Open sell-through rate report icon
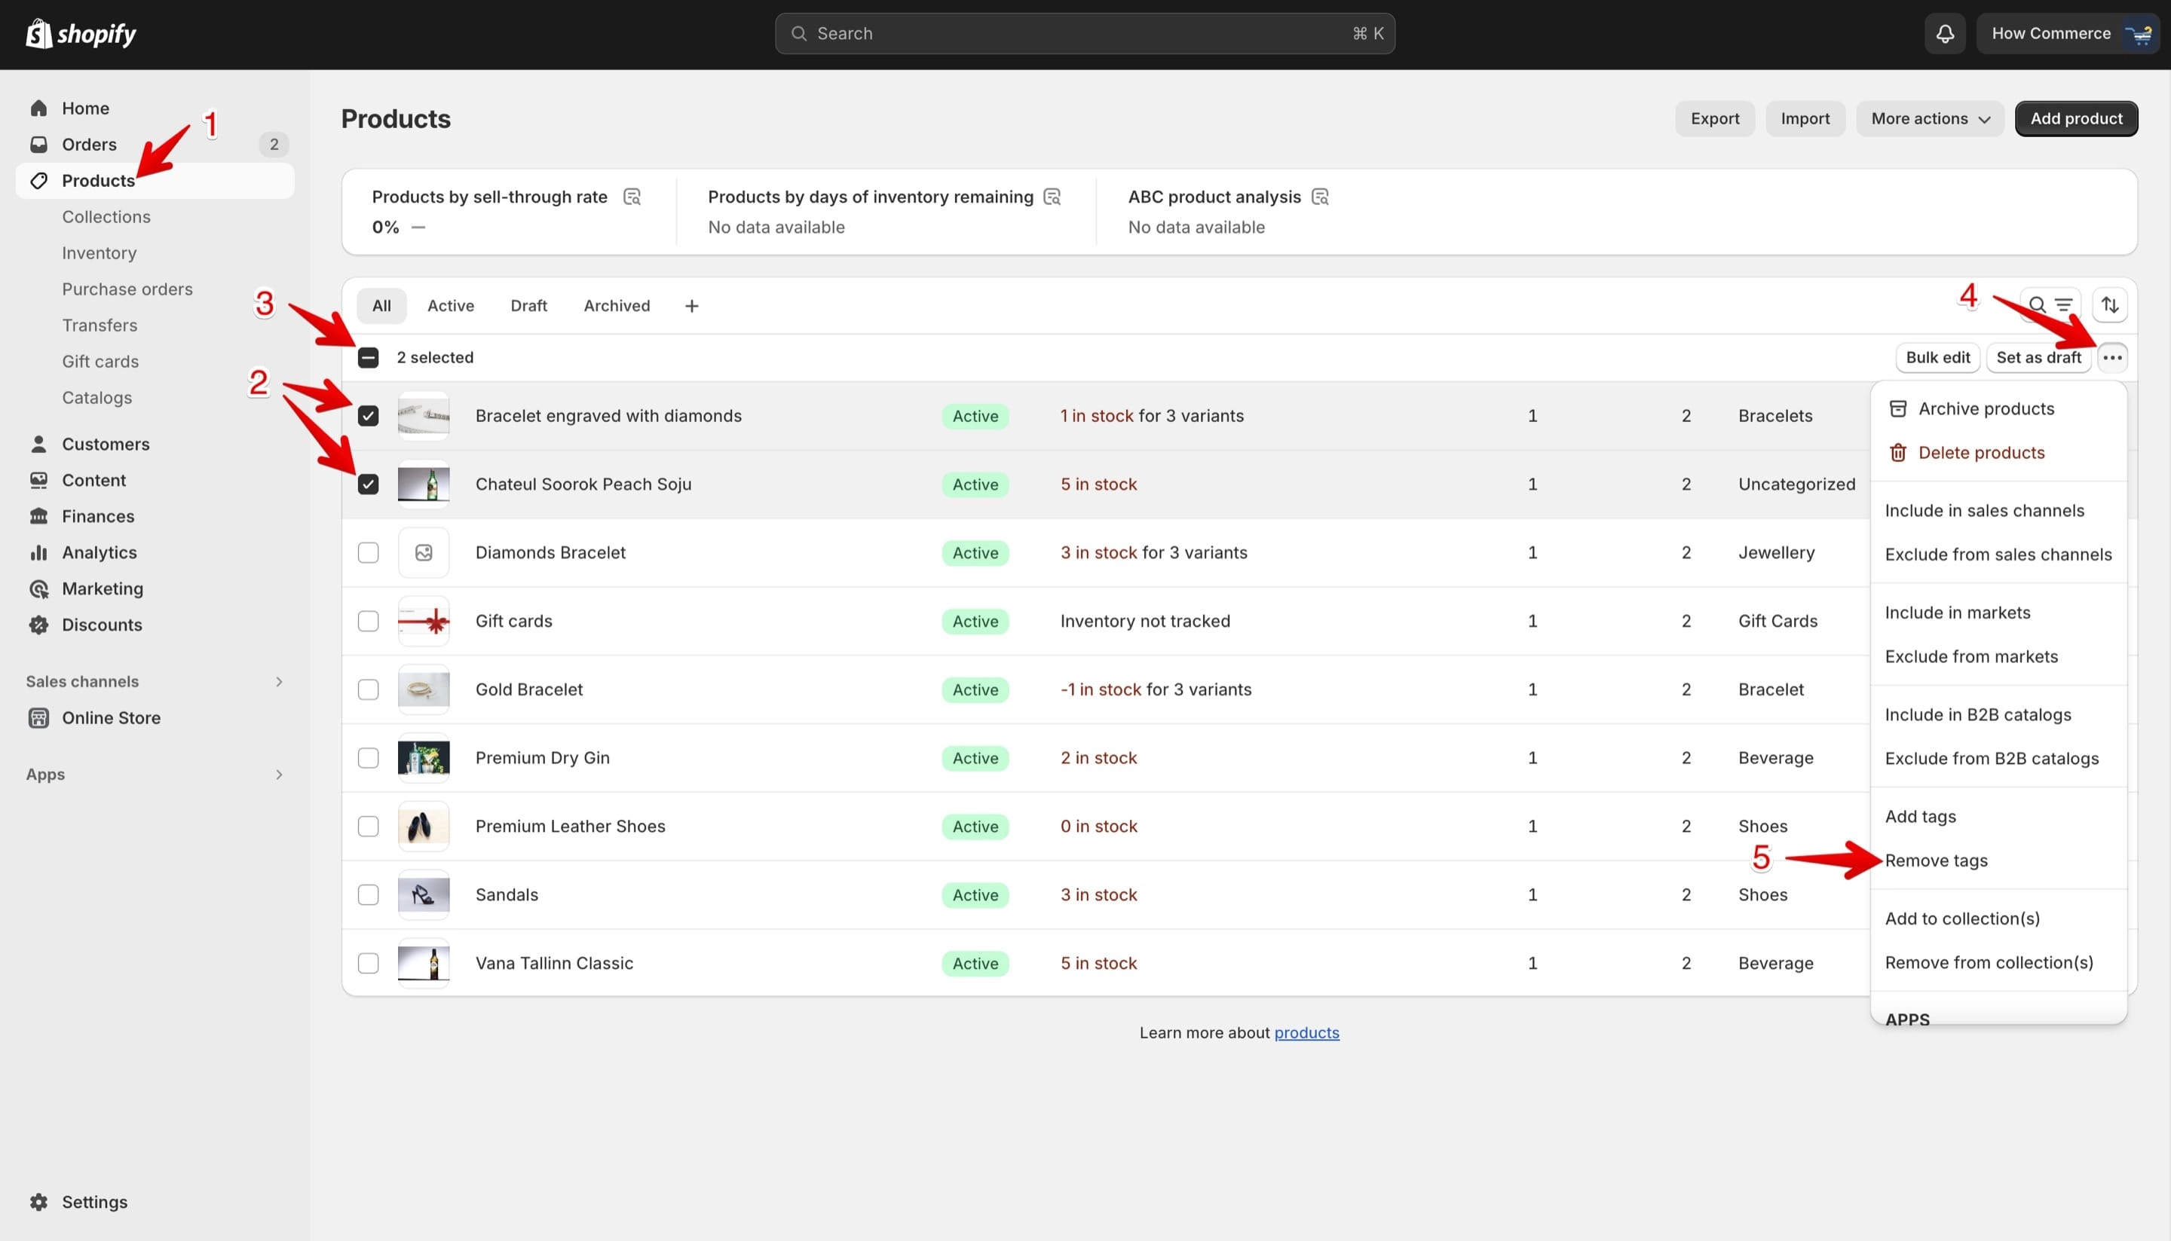 632,197
